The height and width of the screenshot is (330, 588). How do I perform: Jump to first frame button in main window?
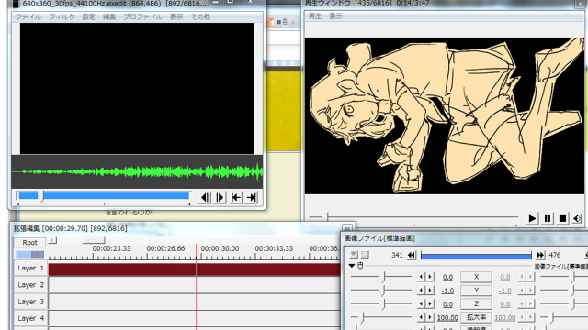(236, 197)
